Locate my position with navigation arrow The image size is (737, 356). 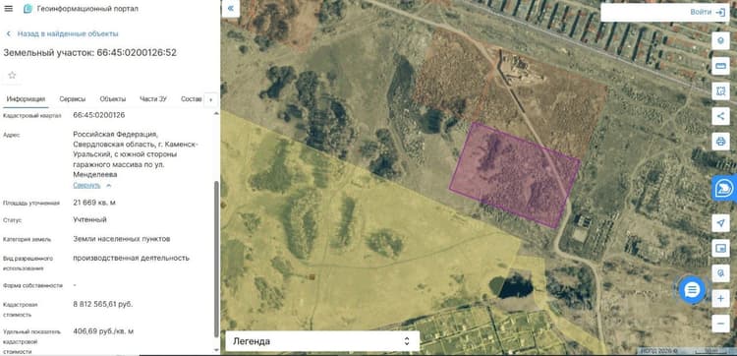point(720,223)
